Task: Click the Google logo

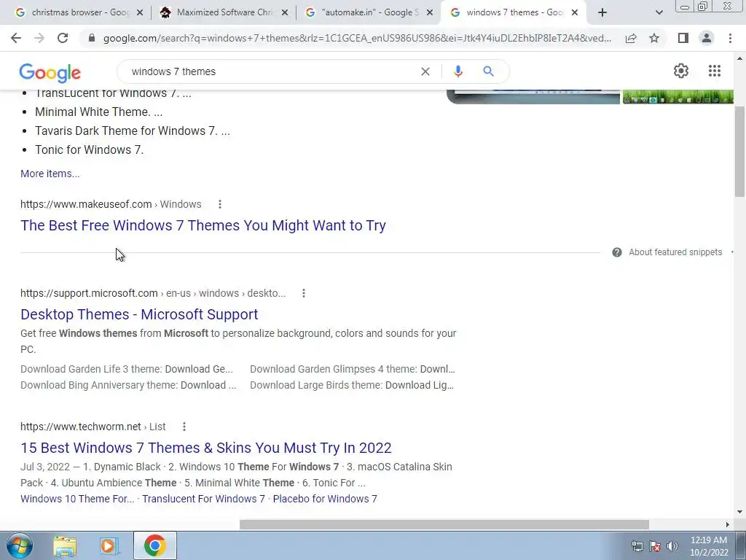Action: (50, 73)
